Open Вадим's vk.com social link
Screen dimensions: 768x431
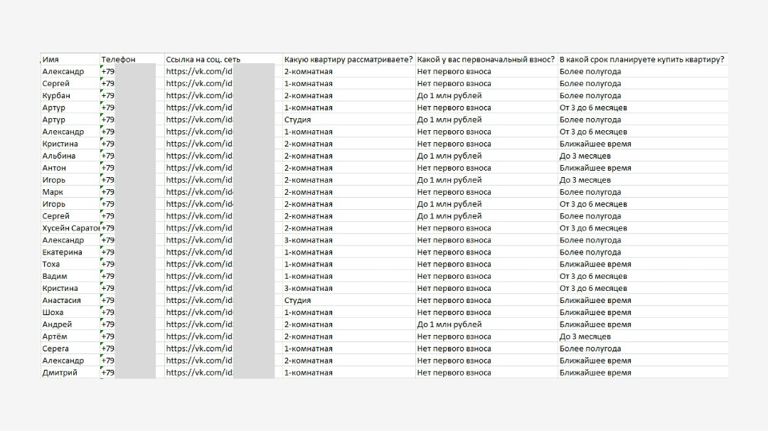(200, 277)
